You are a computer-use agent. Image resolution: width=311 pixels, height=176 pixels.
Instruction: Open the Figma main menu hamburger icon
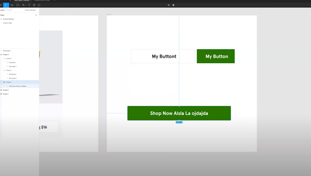coord(1,5)
